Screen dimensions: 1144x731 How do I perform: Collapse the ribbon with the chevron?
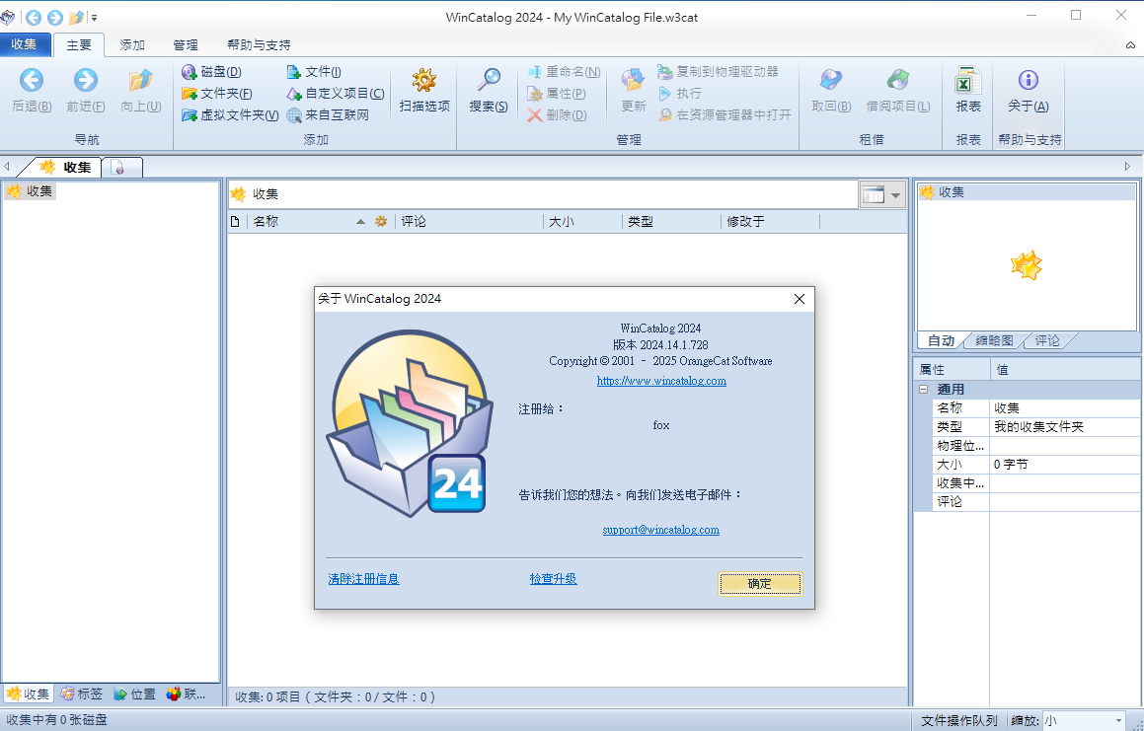tap(1130, 45)
